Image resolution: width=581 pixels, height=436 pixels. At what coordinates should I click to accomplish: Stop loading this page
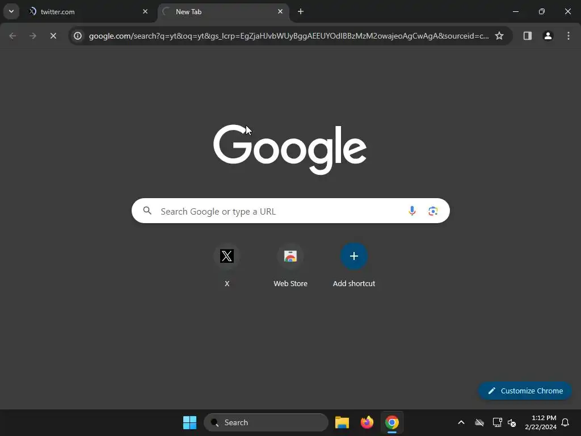(53, 36)
